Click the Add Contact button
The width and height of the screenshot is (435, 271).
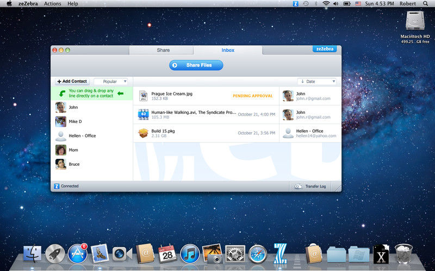click(72, 81)
